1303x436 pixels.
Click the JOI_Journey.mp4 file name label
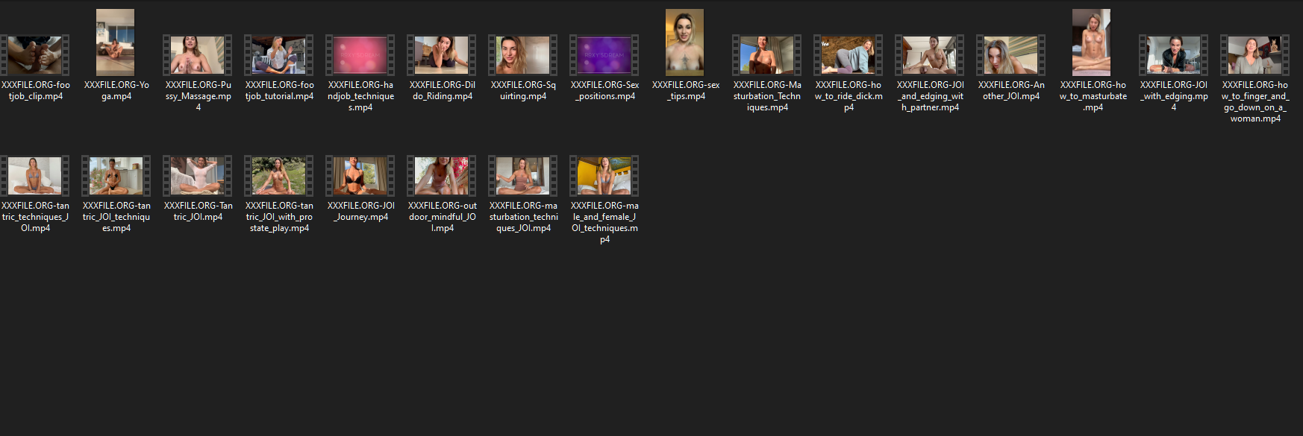(361, 212)
